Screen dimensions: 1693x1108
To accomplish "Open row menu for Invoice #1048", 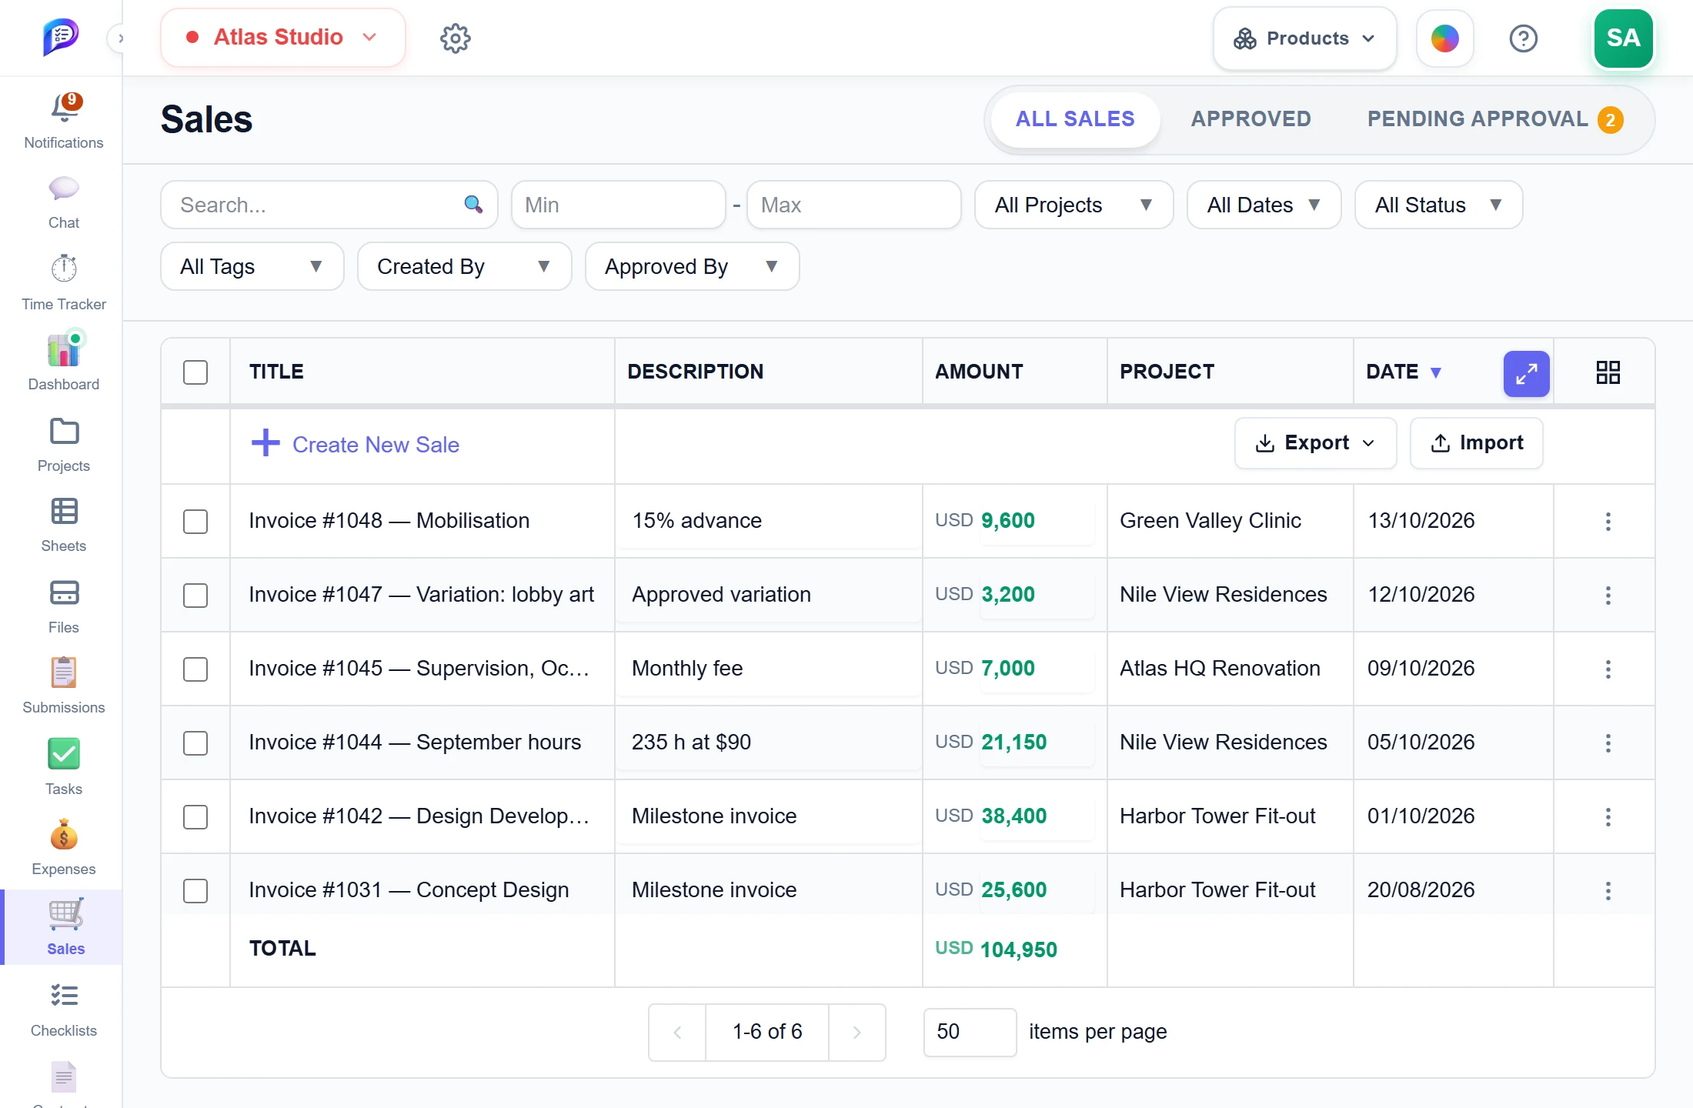I will [x=1608, y=522].
